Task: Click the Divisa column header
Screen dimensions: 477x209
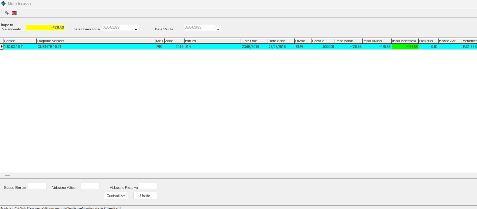Action: coord(303,41)
